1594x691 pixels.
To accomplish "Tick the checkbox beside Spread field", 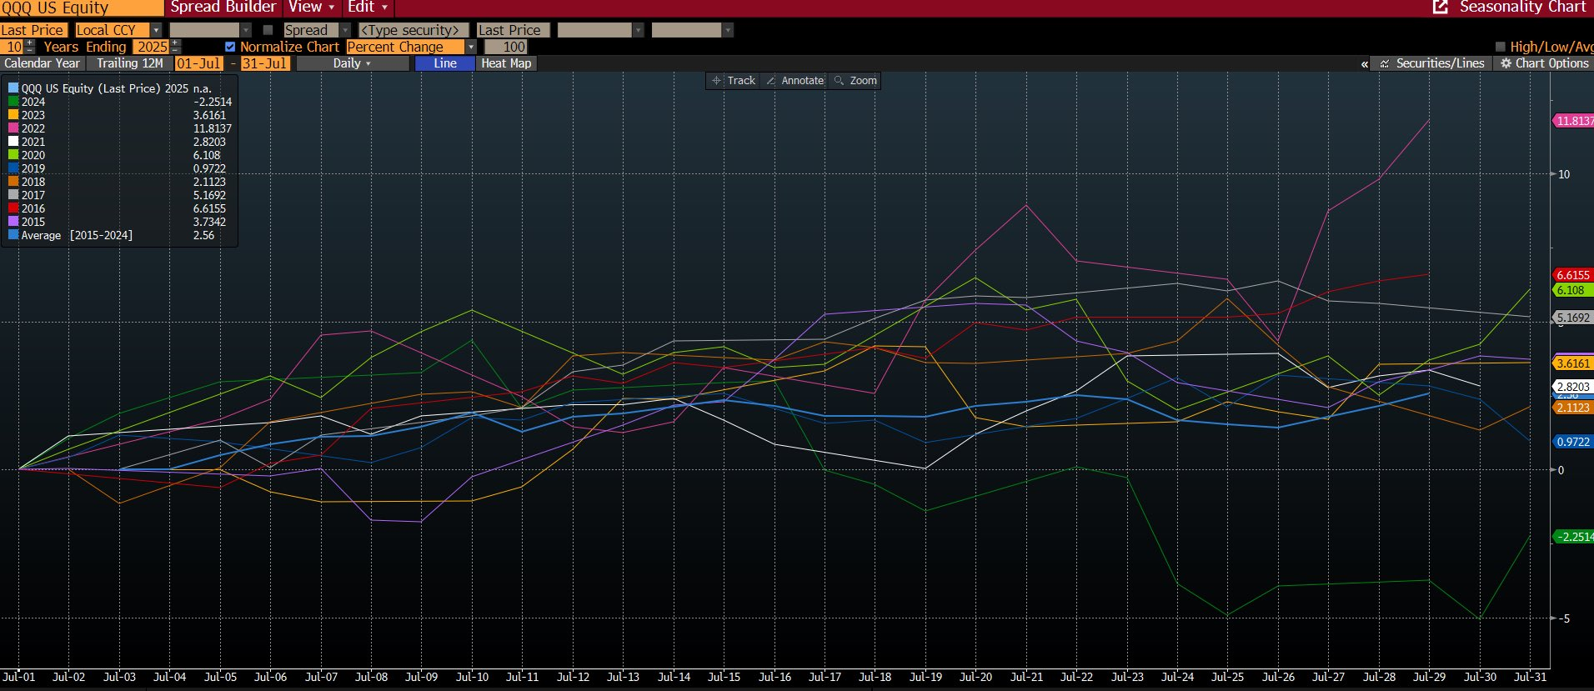I will click(x=268, y=30).
